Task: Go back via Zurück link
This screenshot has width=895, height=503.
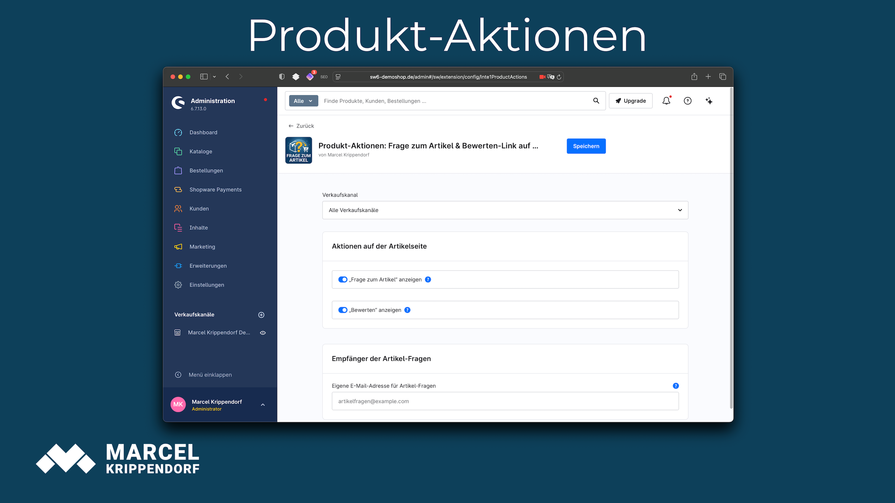Action: tap(301, 126)
